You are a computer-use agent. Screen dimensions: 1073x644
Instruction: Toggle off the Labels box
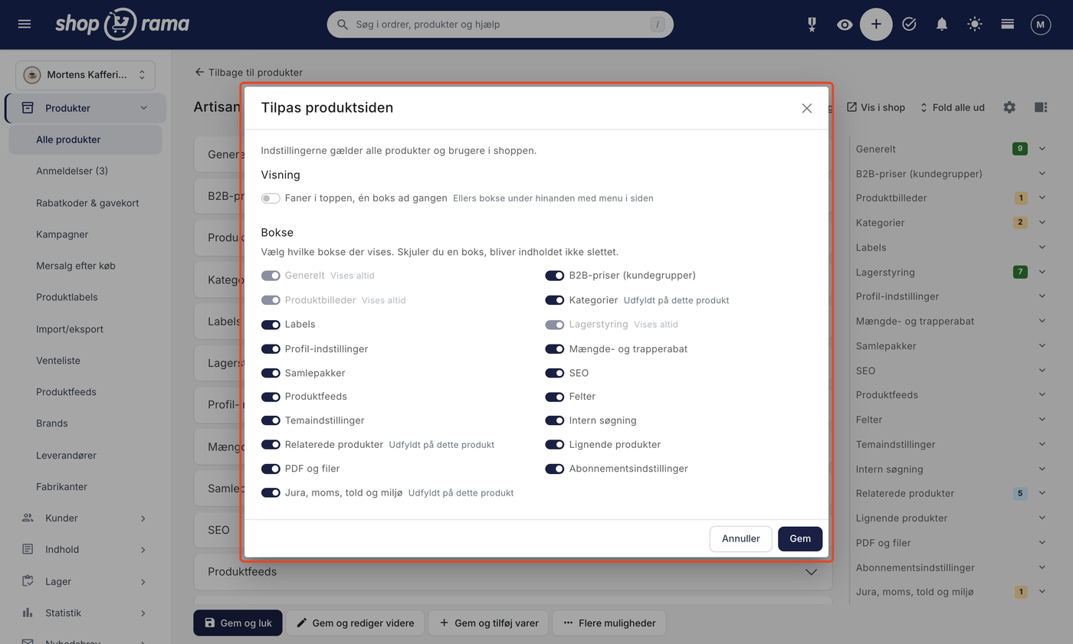tap(271, 325)
